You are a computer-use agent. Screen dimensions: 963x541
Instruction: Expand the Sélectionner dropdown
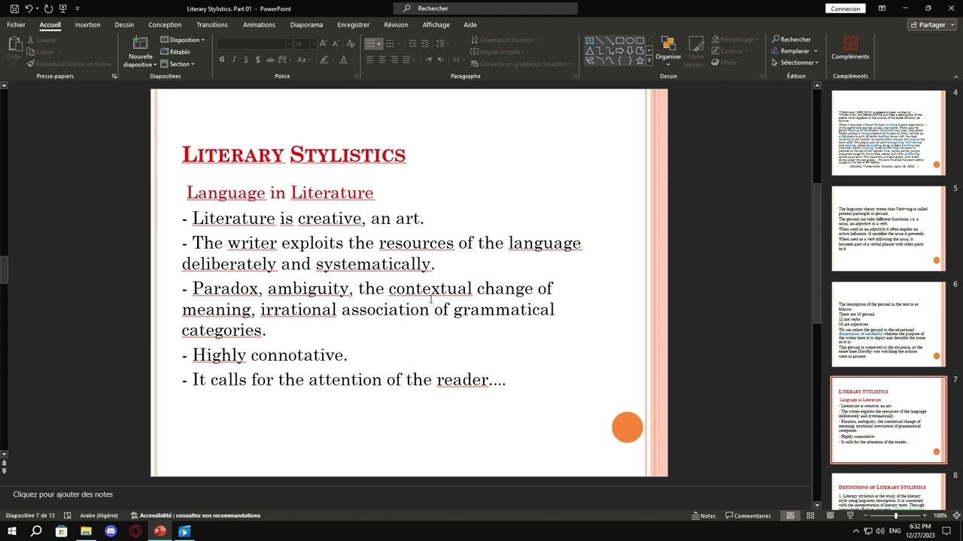(x=817, y=62)
